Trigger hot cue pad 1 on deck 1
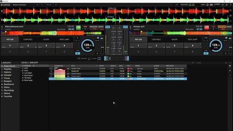233x131 pixels. coord(10,45)
